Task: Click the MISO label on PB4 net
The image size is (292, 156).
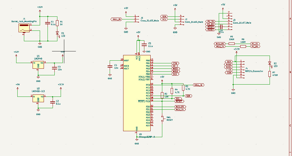Action: pyautogui.click(x=176, y=71)
